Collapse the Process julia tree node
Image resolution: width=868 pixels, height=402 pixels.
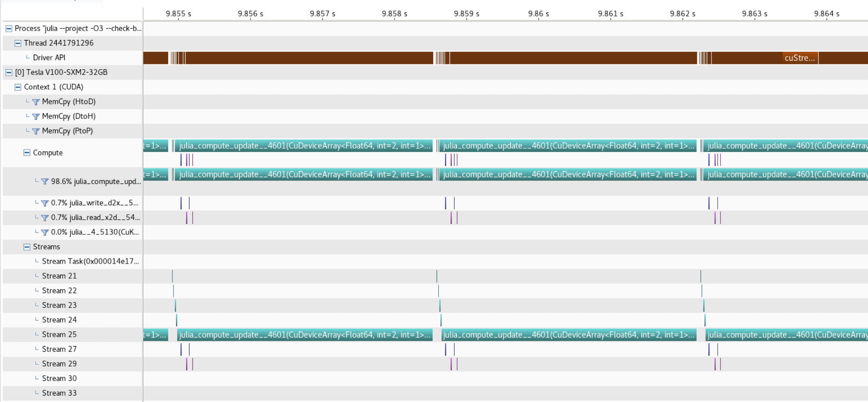tap(9, 28)
